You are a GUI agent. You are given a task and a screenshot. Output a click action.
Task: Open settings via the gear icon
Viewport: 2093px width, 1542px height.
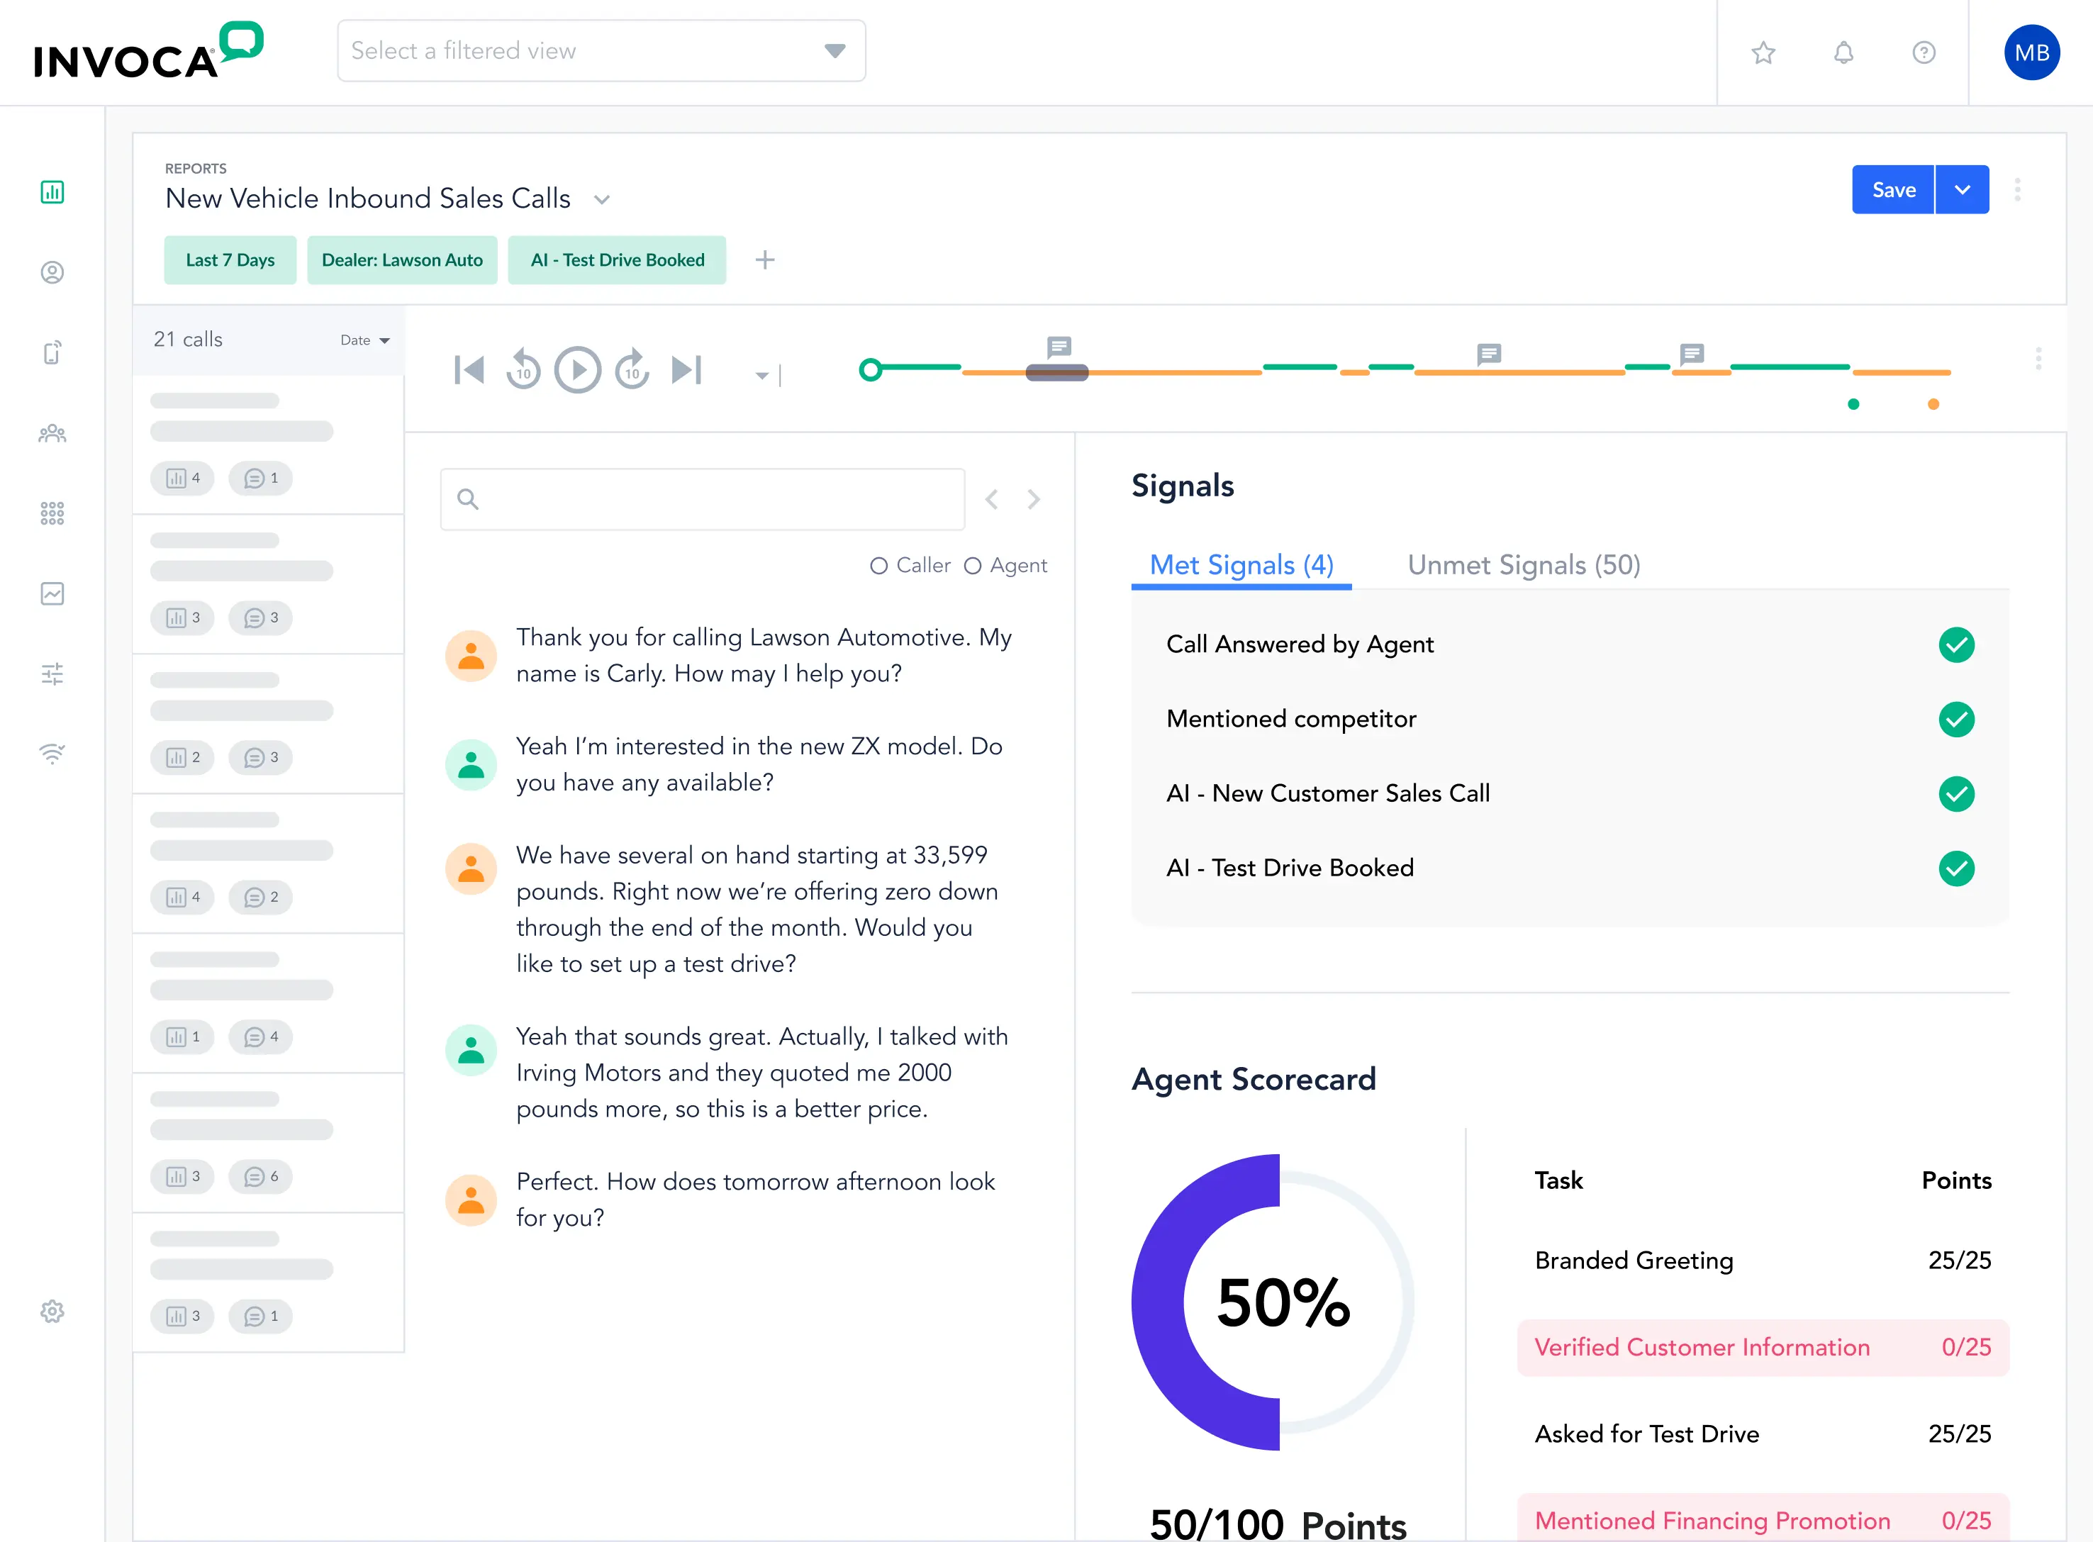click(x=52, y=1312)
